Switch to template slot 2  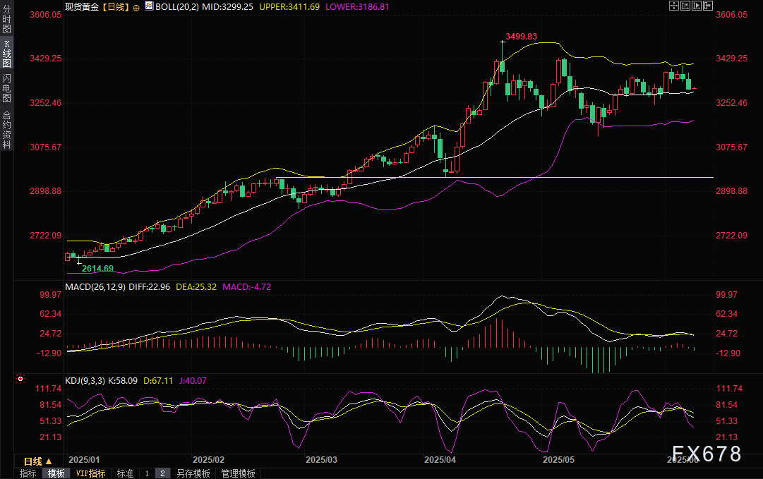(162, 473)
